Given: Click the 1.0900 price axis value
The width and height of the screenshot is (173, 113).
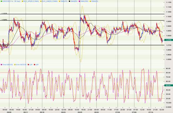Looking at the screenshot, I should coord(169,26).
